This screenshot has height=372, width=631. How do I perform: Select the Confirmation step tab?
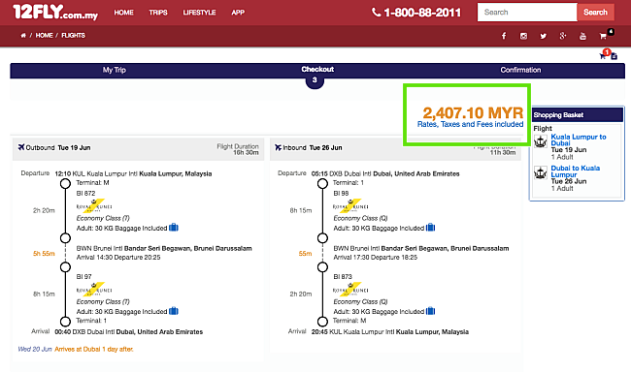[520, 70]
